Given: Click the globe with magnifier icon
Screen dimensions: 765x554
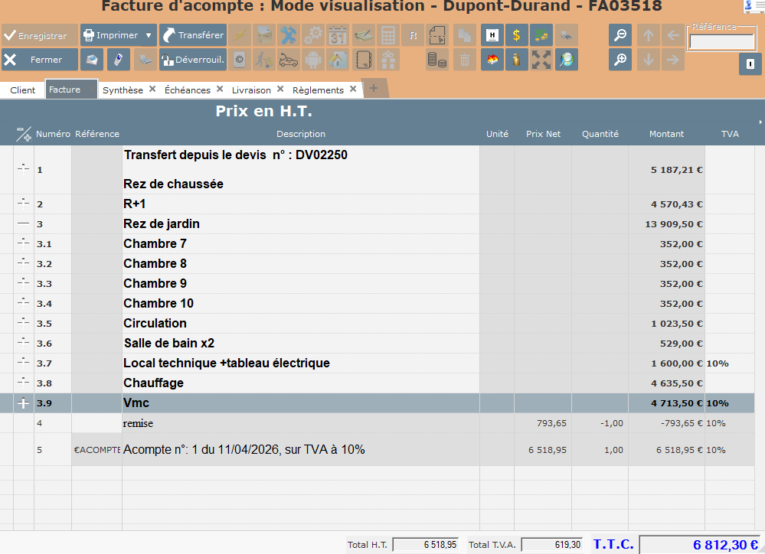Looking at the screenshot, I should point(567,59).
